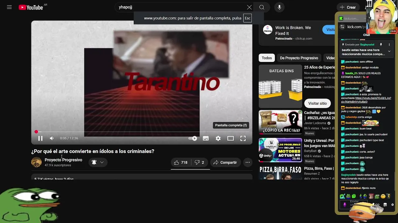Click the purple microphone icon in chat input
Screen dimensions: 398x223
tap(345, 205)
